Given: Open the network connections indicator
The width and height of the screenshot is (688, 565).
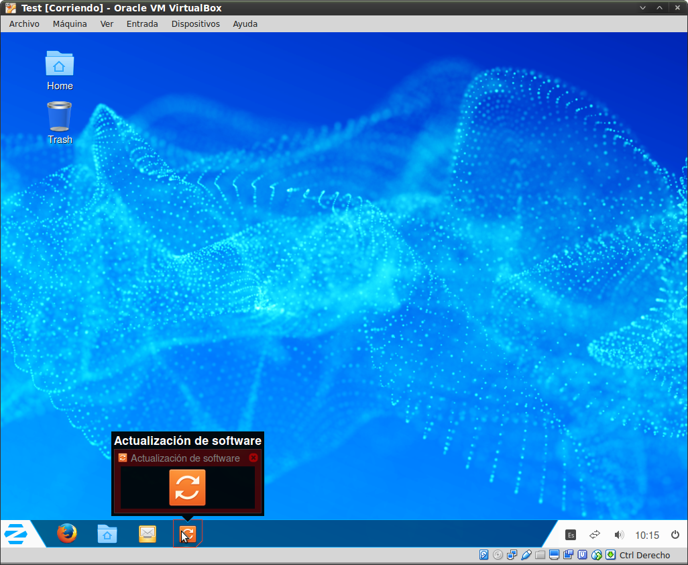Looking at the screenshot, I should coord(595,535).
